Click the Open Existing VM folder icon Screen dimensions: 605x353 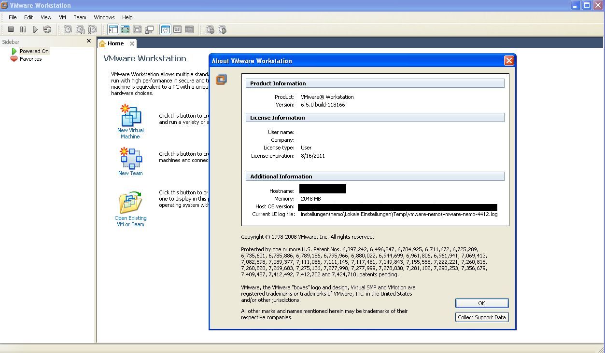(130, 203)
